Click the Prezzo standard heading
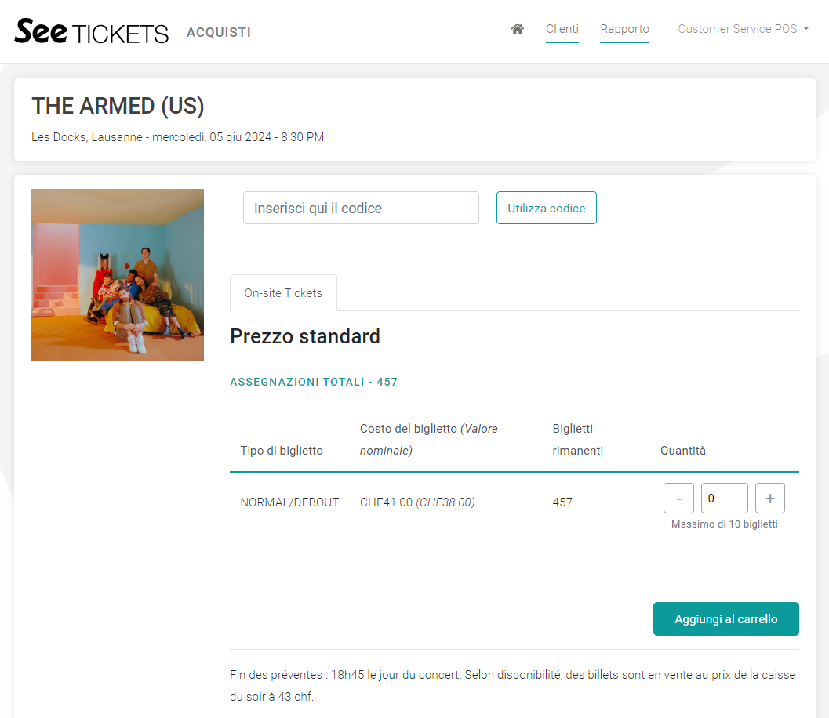 305,336
